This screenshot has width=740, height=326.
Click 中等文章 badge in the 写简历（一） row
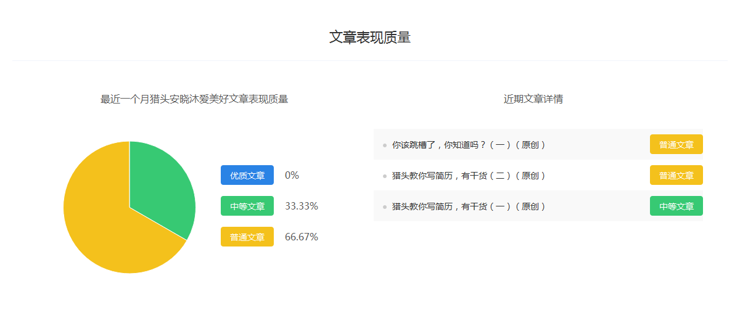[x=676, y=206]
